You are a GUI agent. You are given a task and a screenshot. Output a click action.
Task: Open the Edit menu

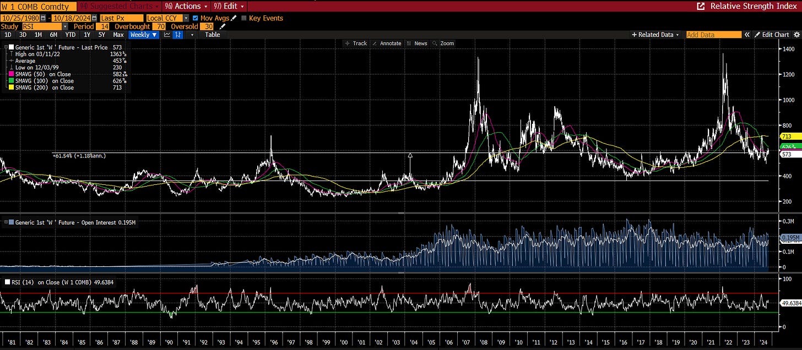pos(229,6)
